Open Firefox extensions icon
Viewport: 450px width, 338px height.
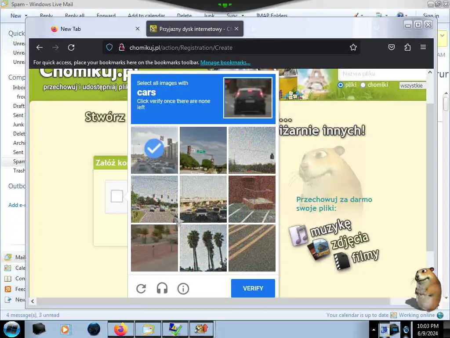(x=407, y=48)
